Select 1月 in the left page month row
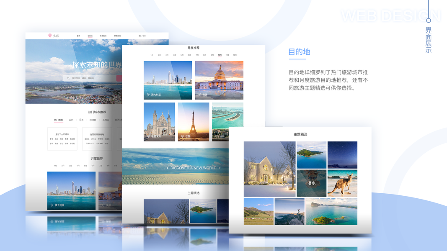The height and width of the screenshot is (251, 447). click(55, 166)
